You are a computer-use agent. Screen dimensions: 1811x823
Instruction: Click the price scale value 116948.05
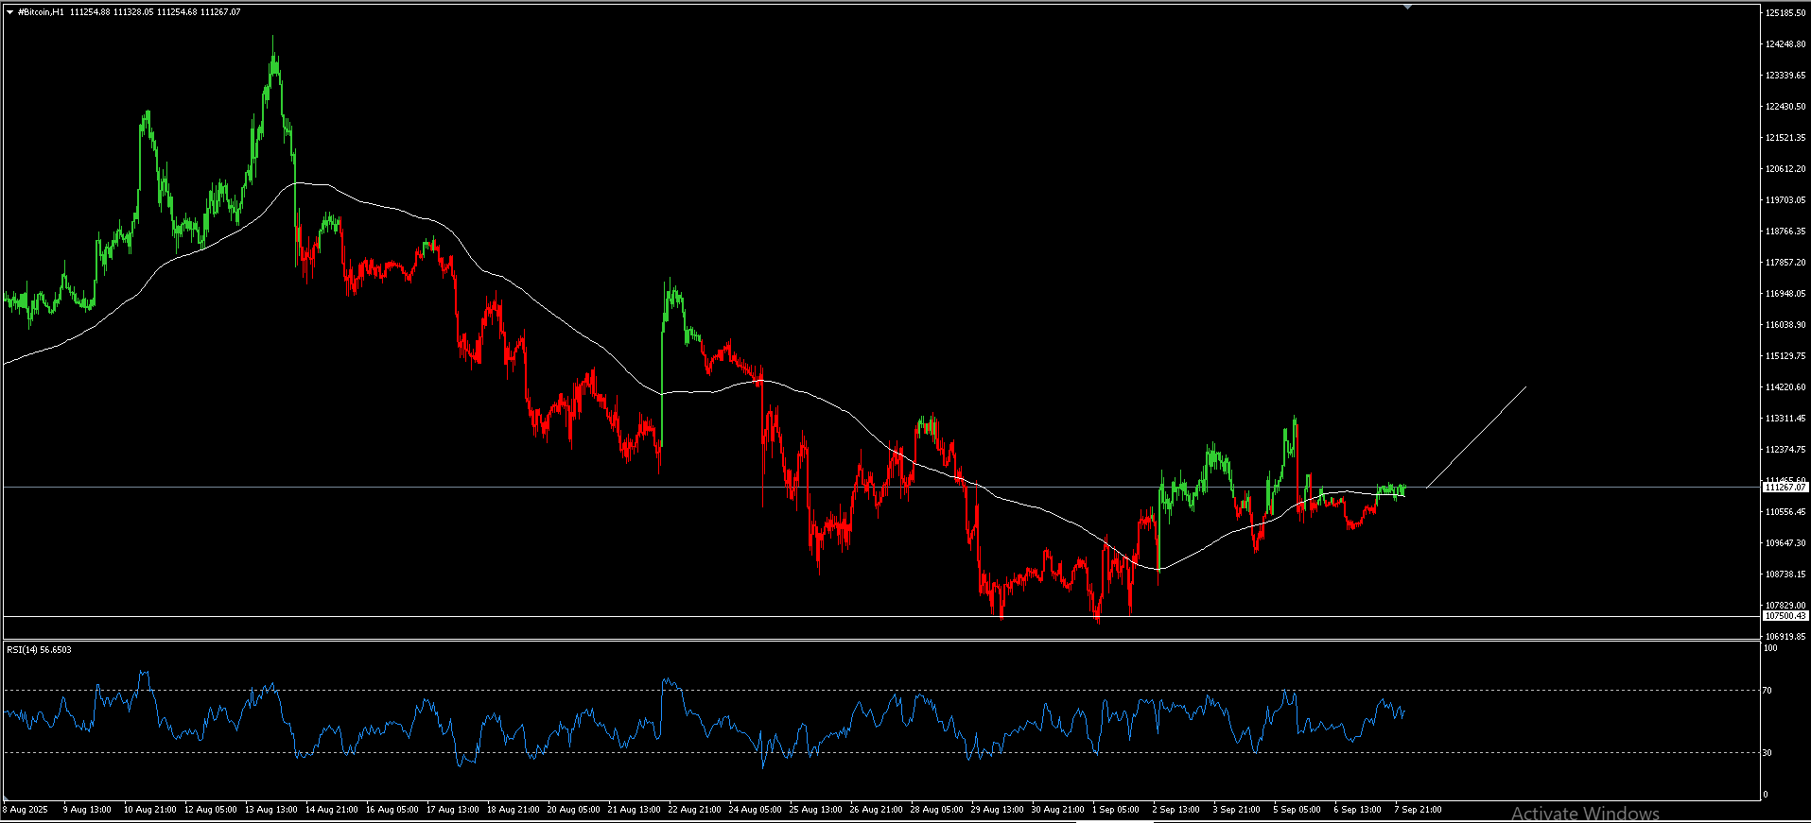[x=1785, y=294]
